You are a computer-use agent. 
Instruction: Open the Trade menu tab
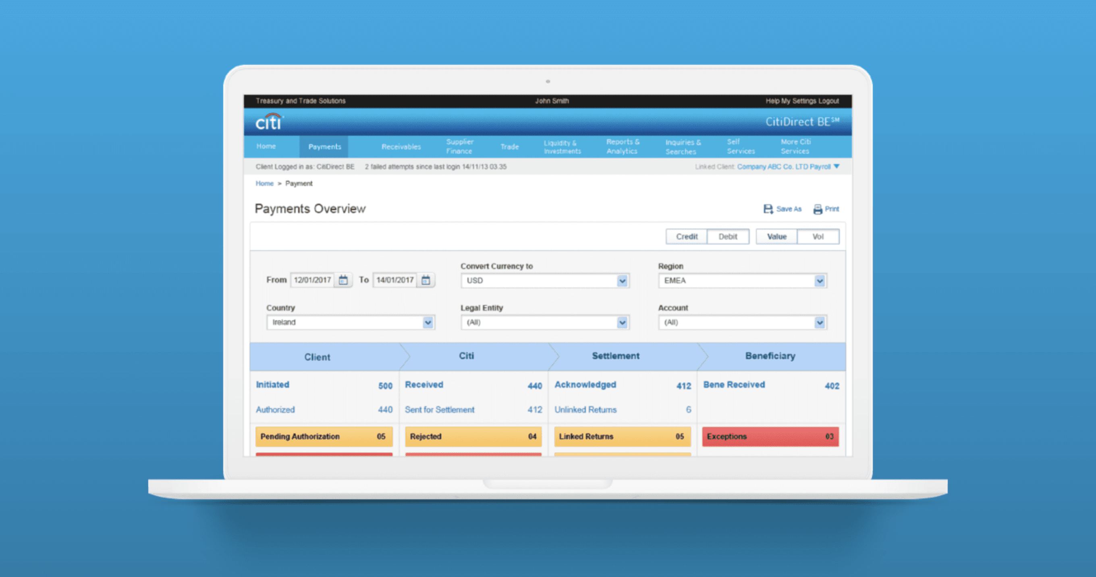(x=509, y=147)
